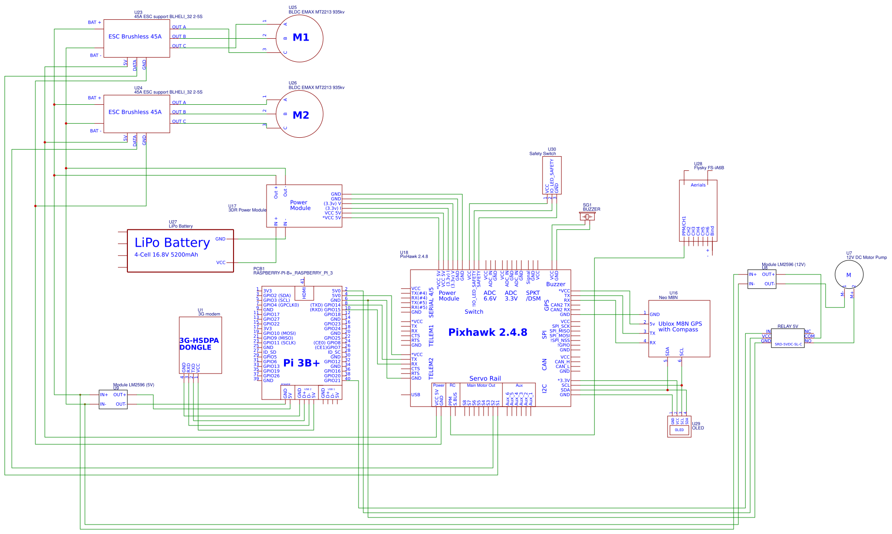Click the "Ublox M8N GPS" label
Screen dimensions: 892x534
[680, 324]
